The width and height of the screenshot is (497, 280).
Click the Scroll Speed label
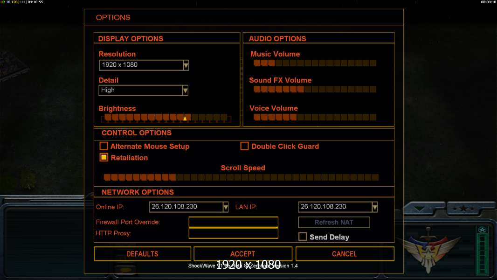pyautogui.click(x=243, y=168)
